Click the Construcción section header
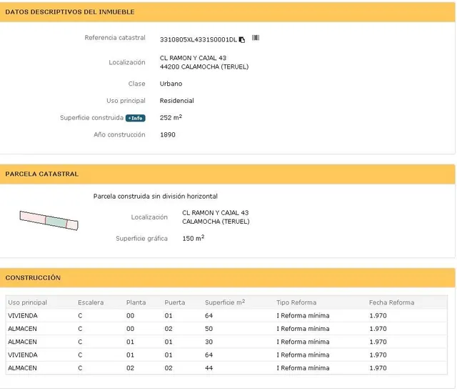The width and height of the screenshot is (457, 391). (x=227, y=277)
